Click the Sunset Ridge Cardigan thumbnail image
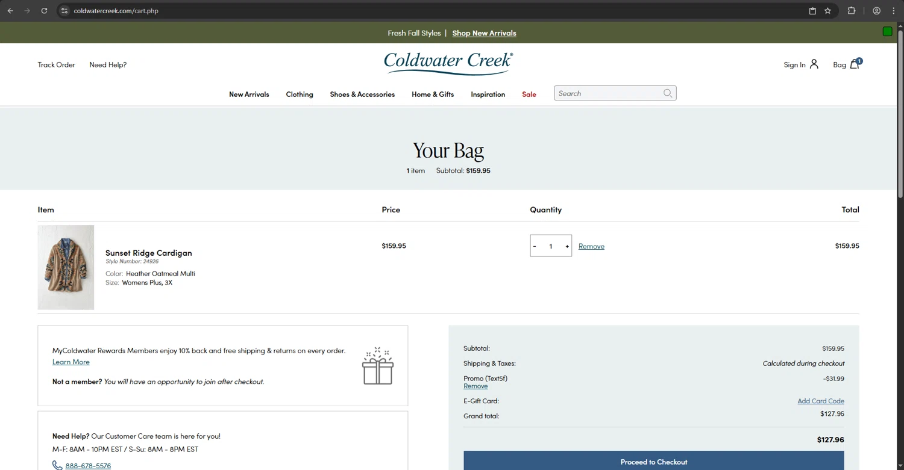 point(66,267)
